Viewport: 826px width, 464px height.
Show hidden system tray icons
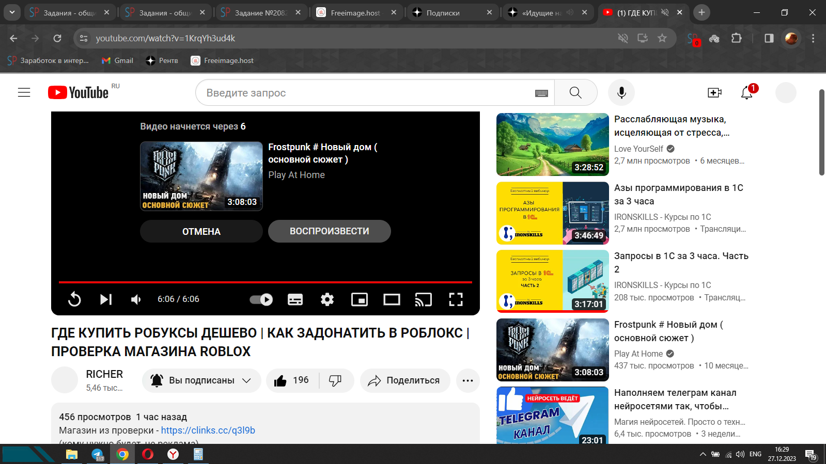point(703,454)
